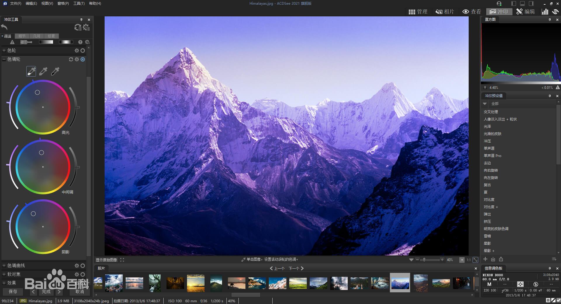The width and height of the screenshot is (561, 304).
Task: Click the zoom slider below the image
Action: coord(430,260)
